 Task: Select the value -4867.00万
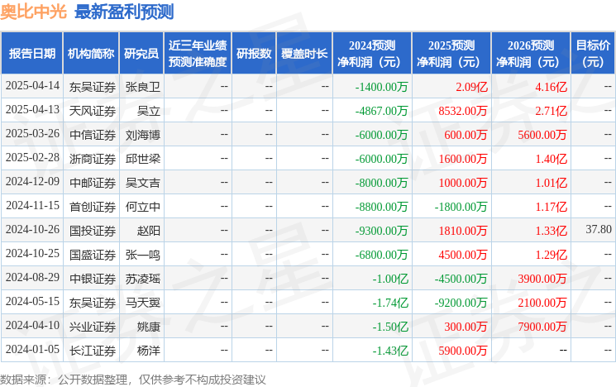[381, 111]
